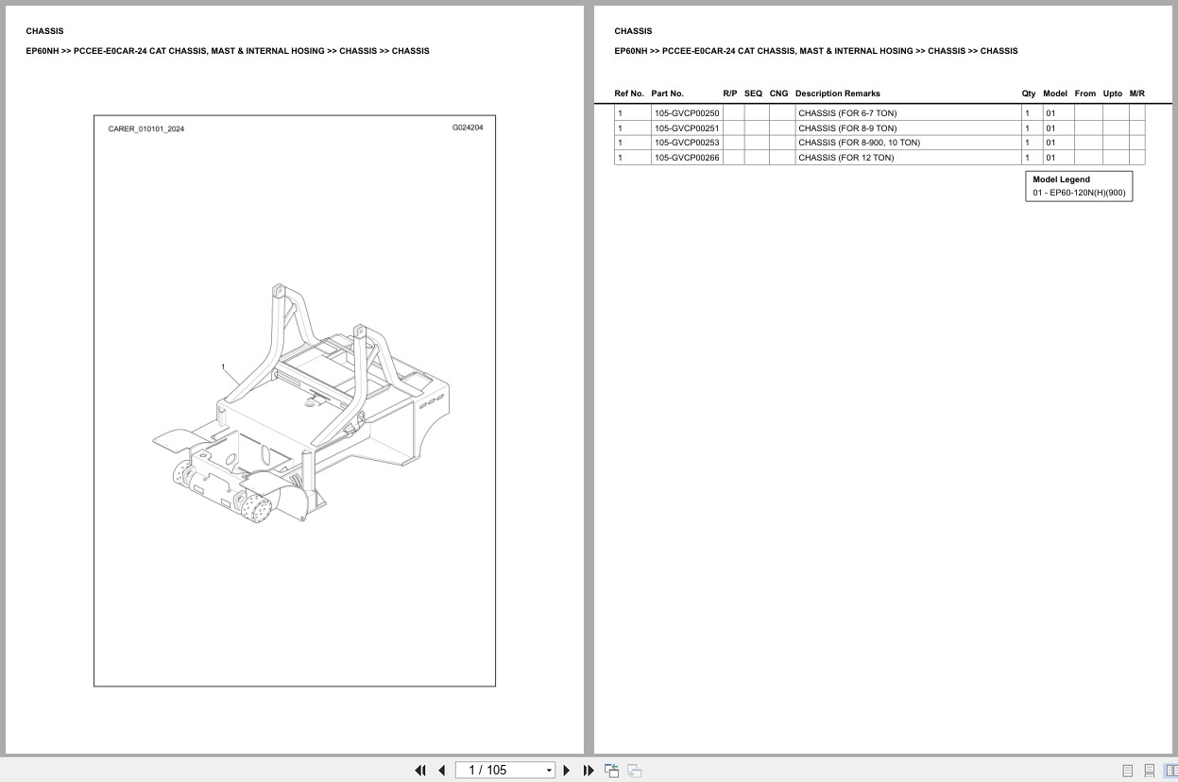
Task: Click the CHASSIS (FOR 8-9 TON) description
Action: click(847, 127)
